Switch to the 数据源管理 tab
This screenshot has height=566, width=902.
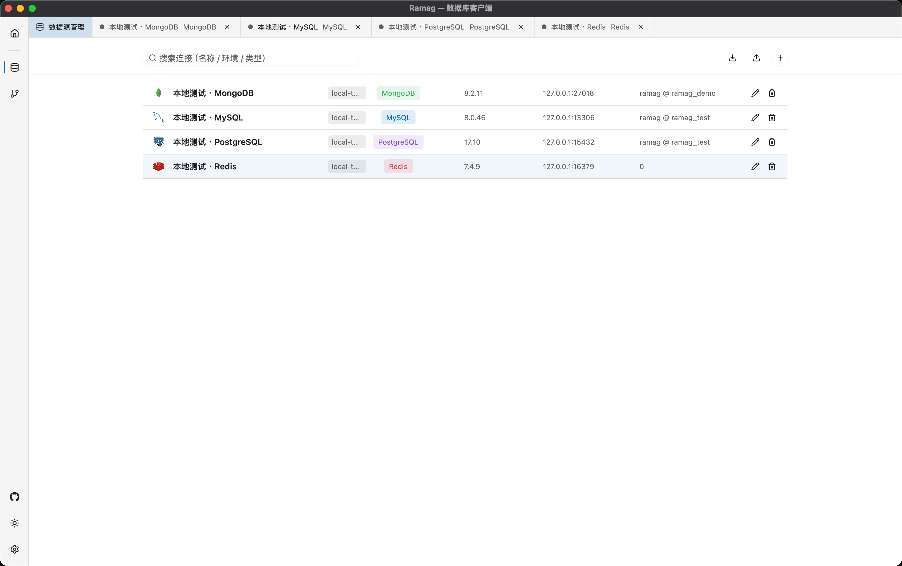click(60, 27)
